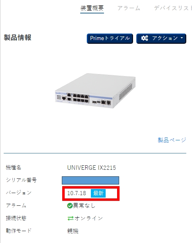Click the IX2215 router product image
The height and width of the screenshot is (243, 192).
coord(95,91)
